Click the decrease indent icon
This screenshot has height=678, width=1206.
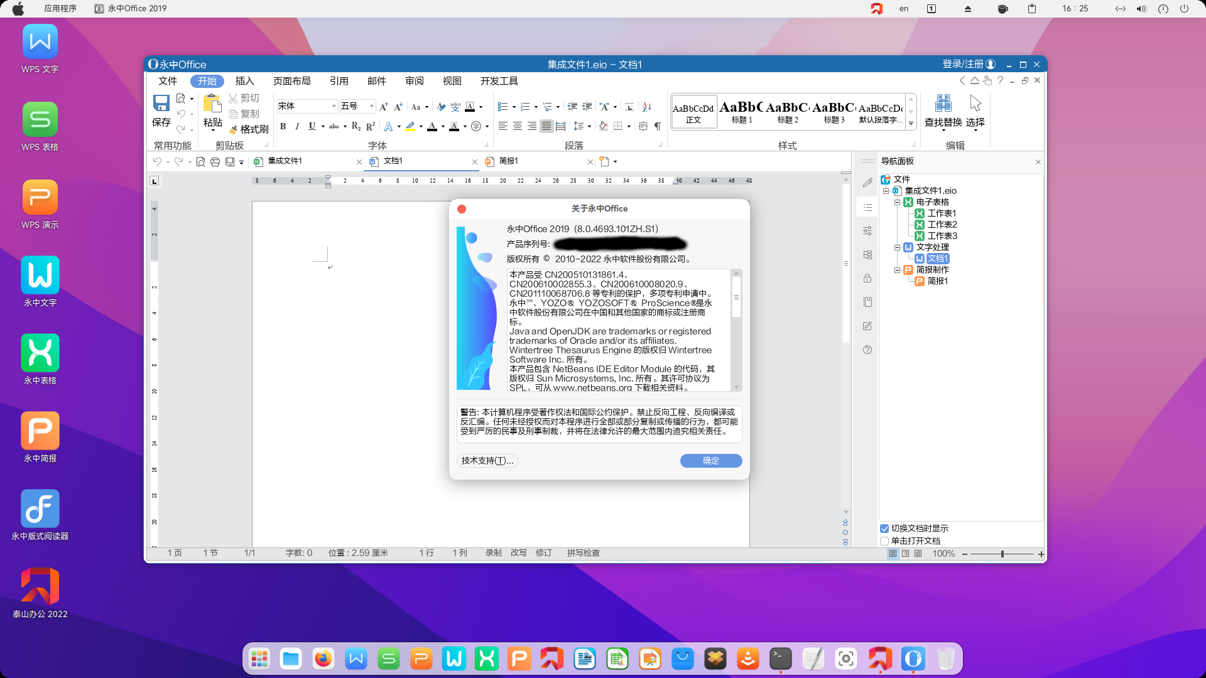coord(572,107)
